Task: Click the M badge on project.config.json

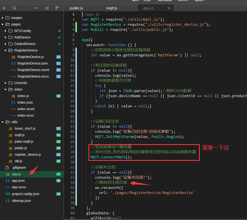Action: pyautogui.click(x=58, y=194)
